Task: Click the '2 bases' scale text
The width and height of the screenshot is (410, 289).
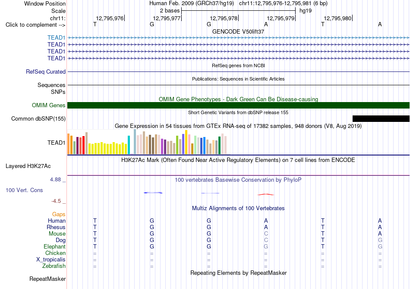Action: 170,11
